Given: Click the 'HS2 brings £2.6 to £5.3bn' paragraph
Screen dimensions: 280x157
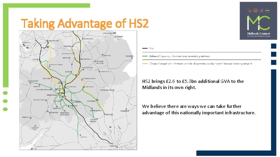Looking at the screenshot, I should click(193, 84).
